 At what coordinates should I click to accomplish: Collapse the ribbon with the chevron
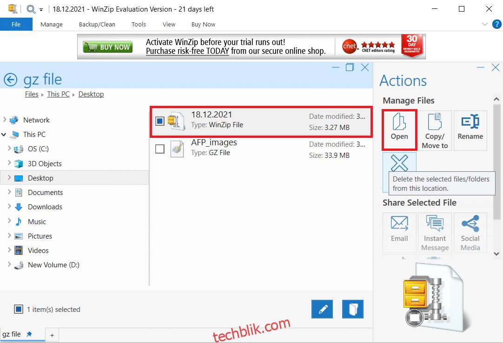tap(485, 24)
